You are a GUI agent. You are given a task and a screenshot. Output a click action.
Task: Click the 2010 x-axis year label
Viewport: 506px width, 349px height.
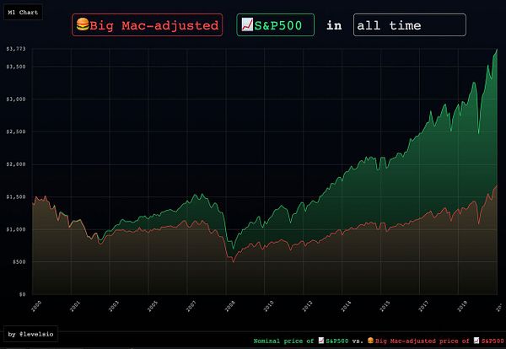click(x=268, y=306)
